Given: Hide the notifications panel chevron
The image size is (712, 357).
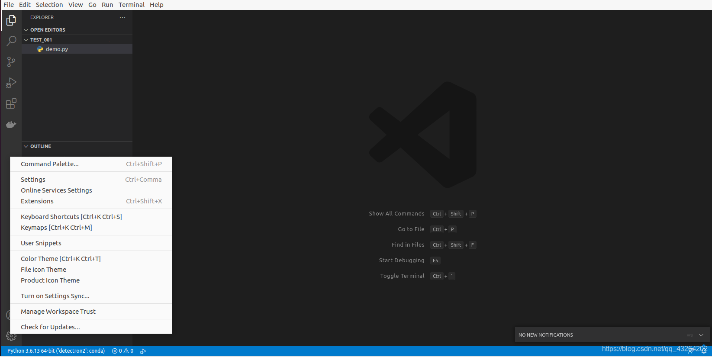Looking at the screenshot, I should (x=701, y=335).
